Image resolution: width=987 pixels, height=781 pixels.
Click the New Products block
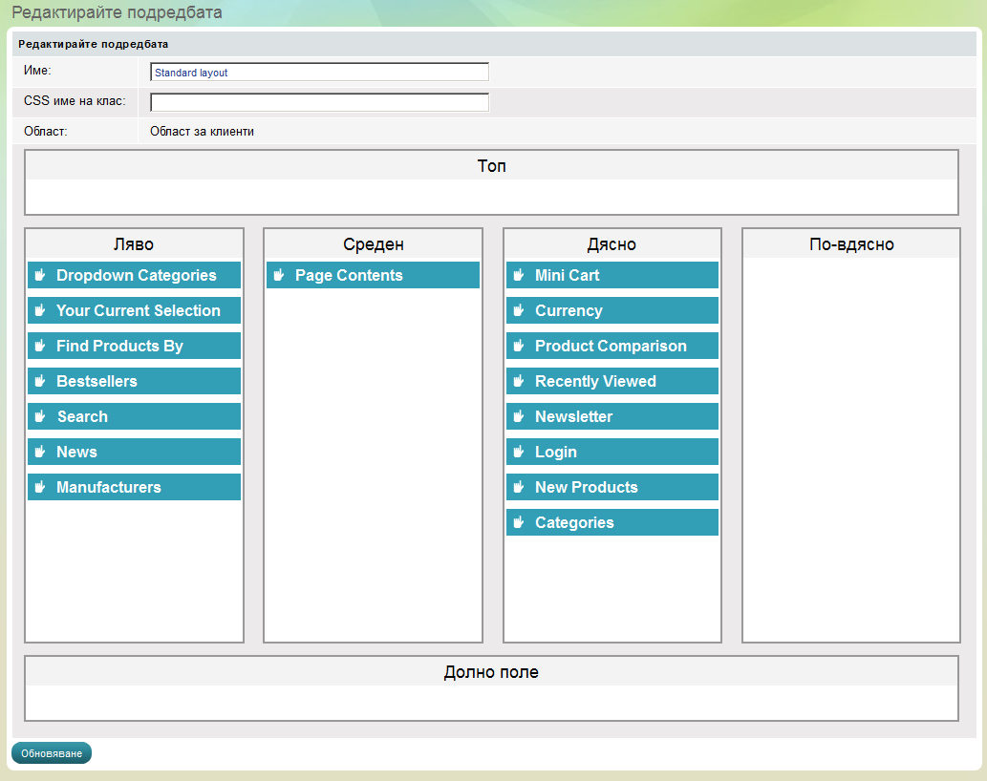point(586,487)
